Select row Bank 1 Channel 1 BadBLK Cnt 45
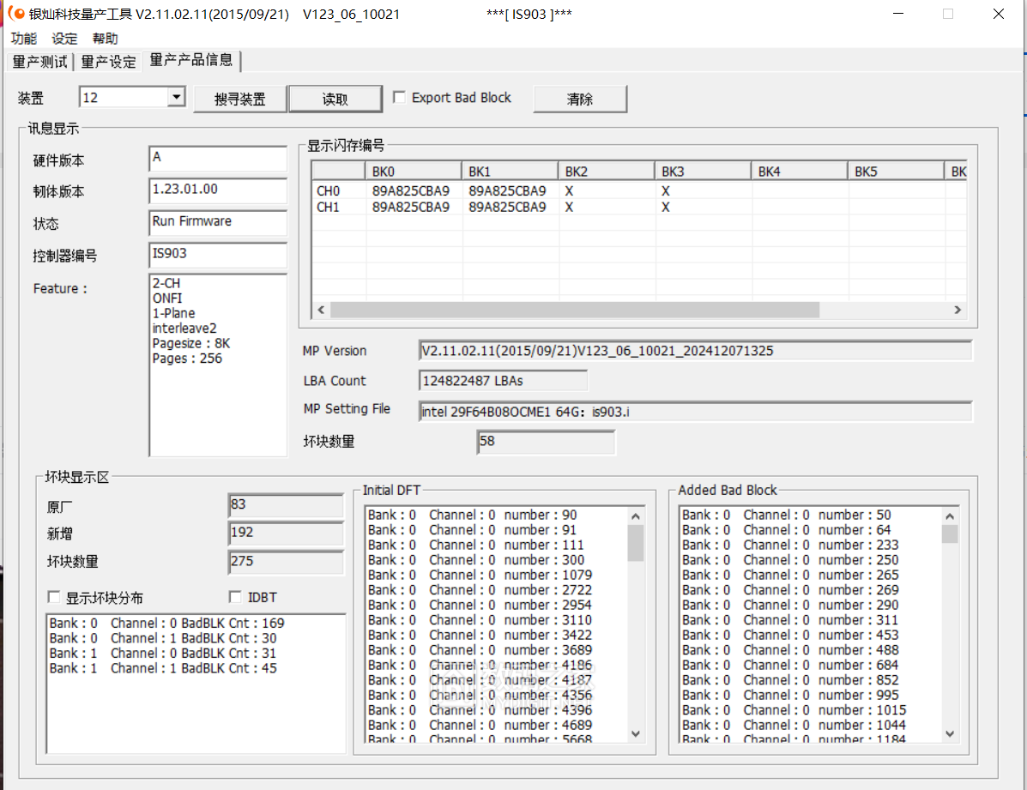The height and width of the screenshot is (790, 1027). (163, 668)
